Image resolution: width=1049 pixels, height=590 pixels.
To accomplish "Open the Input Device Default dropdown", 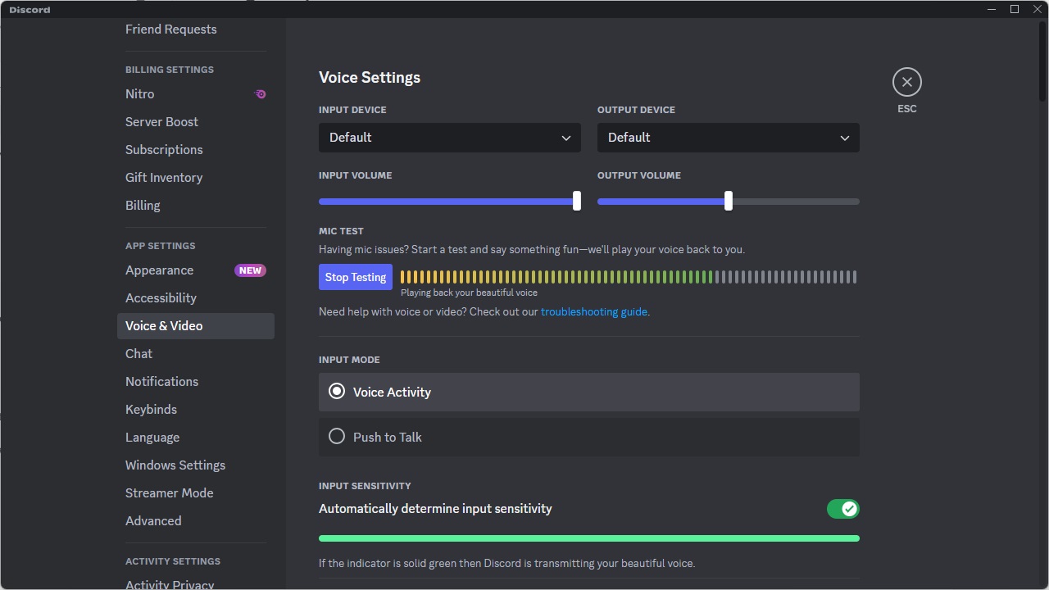I will point(449,138).
